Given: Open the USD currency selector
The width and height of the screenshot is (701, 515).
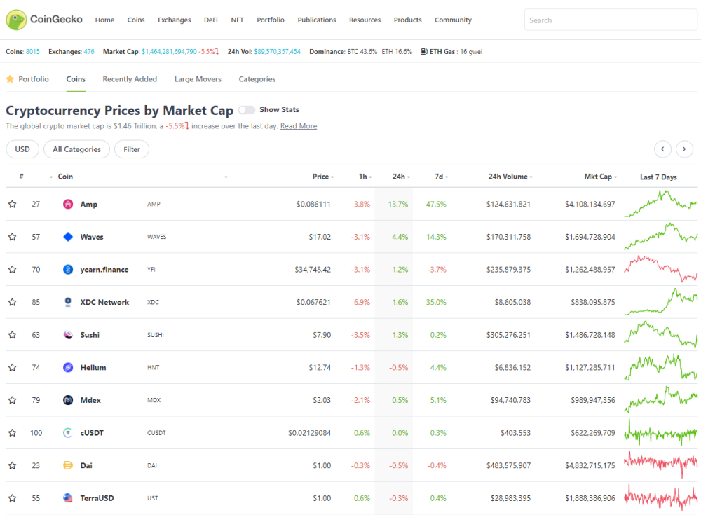Looking at the screenshot, I should [22, 149].
